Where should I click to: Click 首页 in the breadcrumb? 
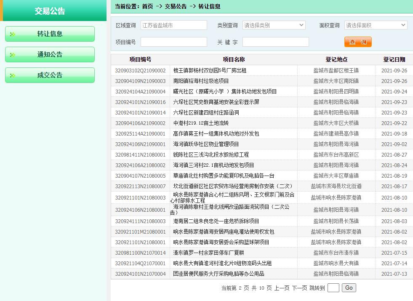tap(147, 6)
